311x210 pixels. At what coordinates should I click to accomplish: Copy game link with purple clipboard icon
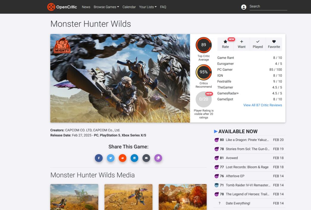158,158
